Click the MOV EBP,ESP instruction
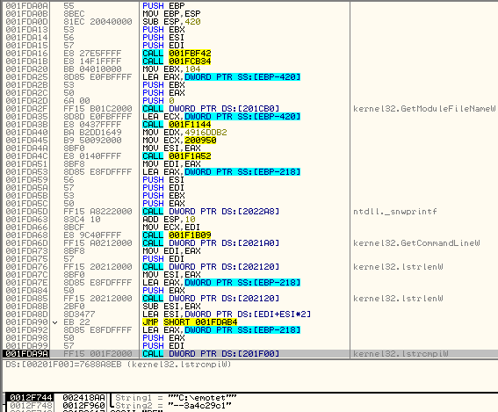 point(171,14)
